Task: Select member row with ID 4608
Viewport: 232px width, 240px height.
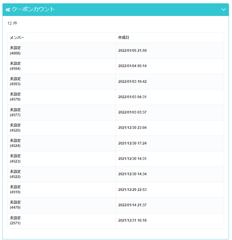Action: (15, 51)
